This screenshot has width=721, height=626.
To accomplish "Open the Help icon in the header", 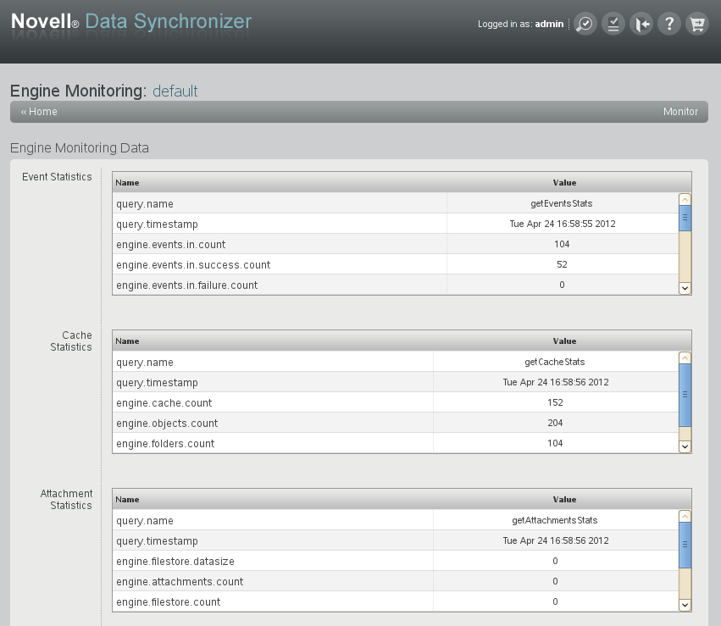I will pos(668,23).
